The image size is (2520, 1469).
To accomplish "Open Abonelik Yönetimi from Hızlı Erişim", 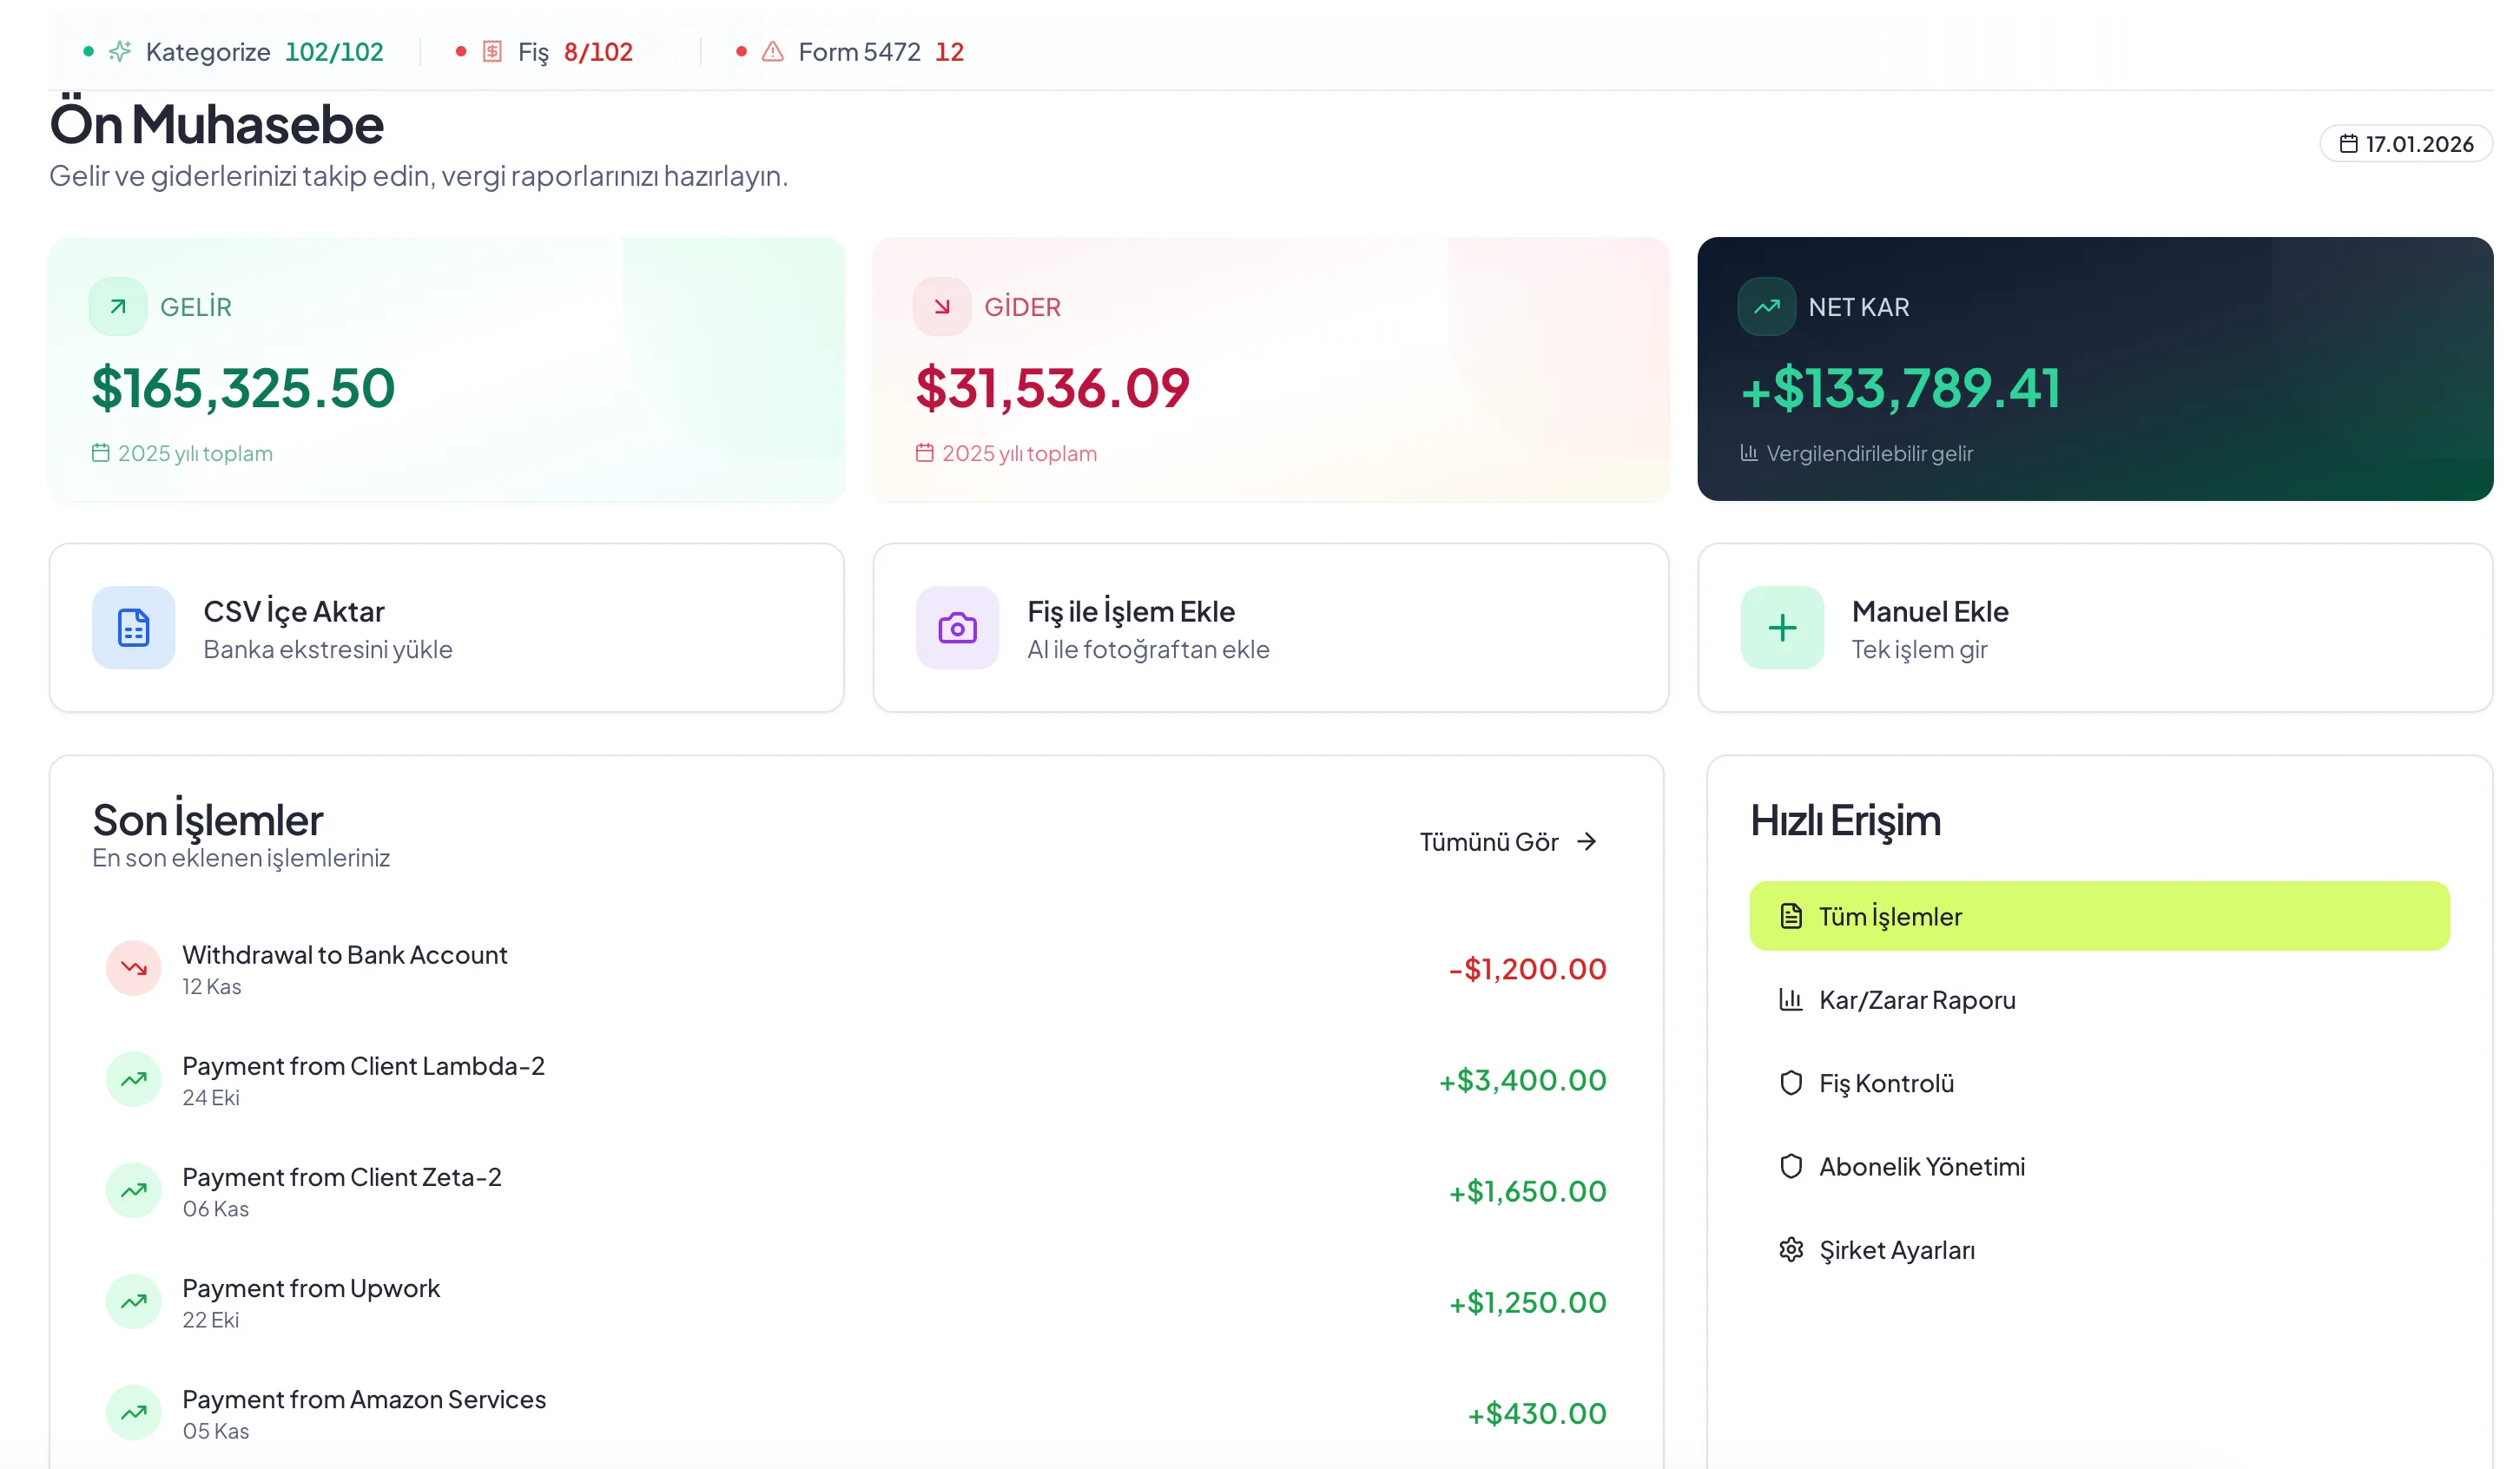I will 1922,1166.
